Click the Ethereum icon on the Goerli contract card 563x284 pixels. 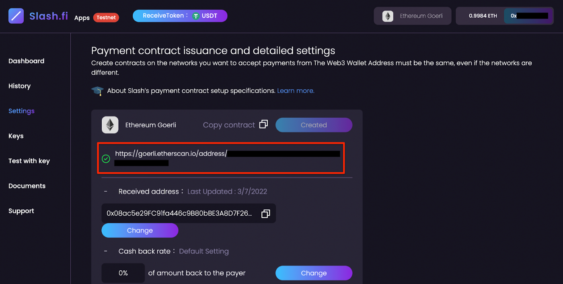(110, 125)
